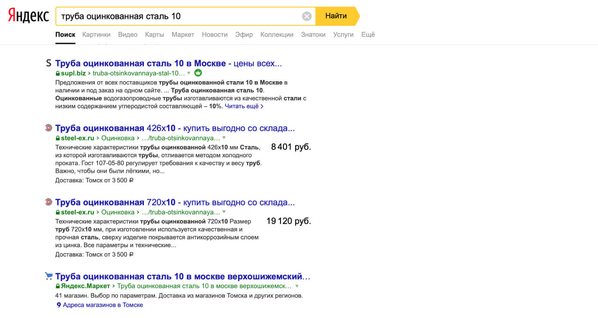
Task: Click the …/truba-otsinkovannaya path in the 720x10 result
Action: (181, 212)
